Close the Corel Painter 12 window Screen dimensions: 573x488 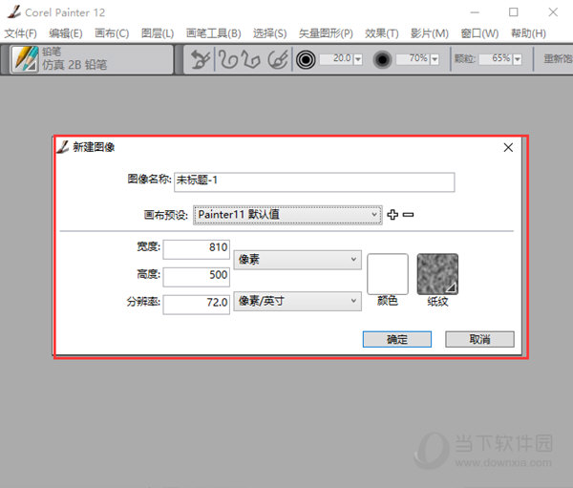(x=553, y=12)
